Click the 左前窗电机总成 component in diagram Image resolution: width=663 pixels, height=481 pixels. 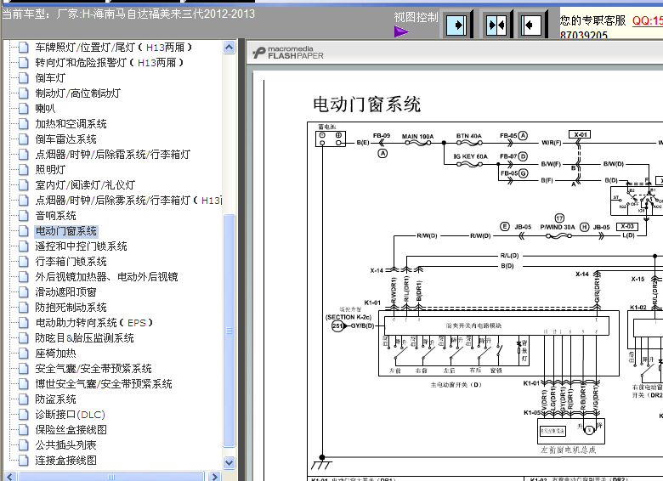point(571,431)
